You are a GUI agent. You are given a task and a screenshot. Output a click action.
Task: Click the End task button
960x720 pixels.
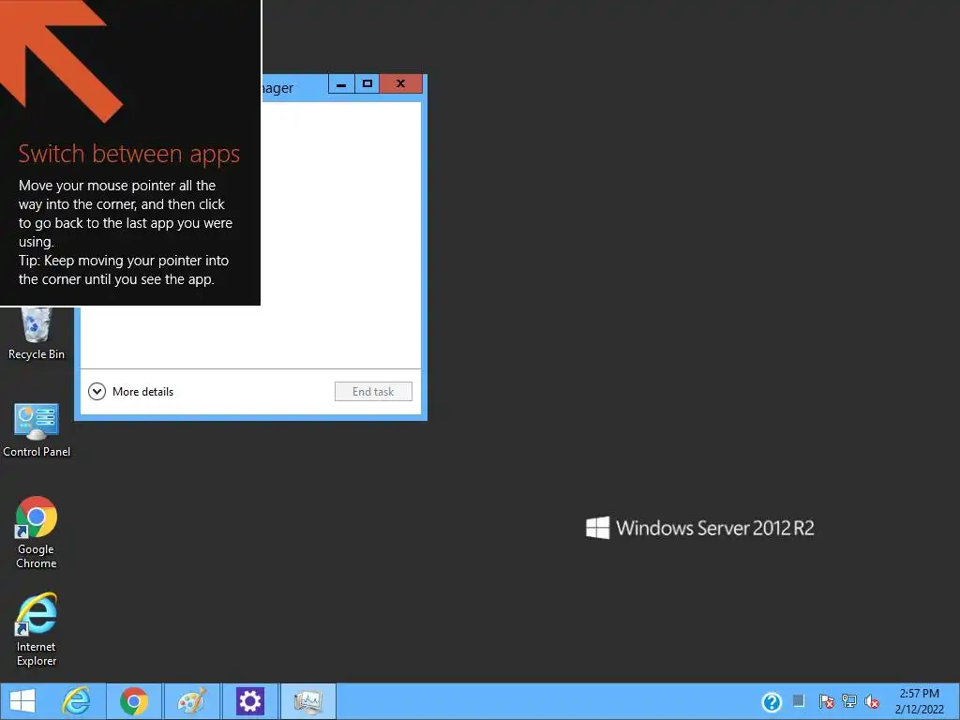(x=373, y=391)
